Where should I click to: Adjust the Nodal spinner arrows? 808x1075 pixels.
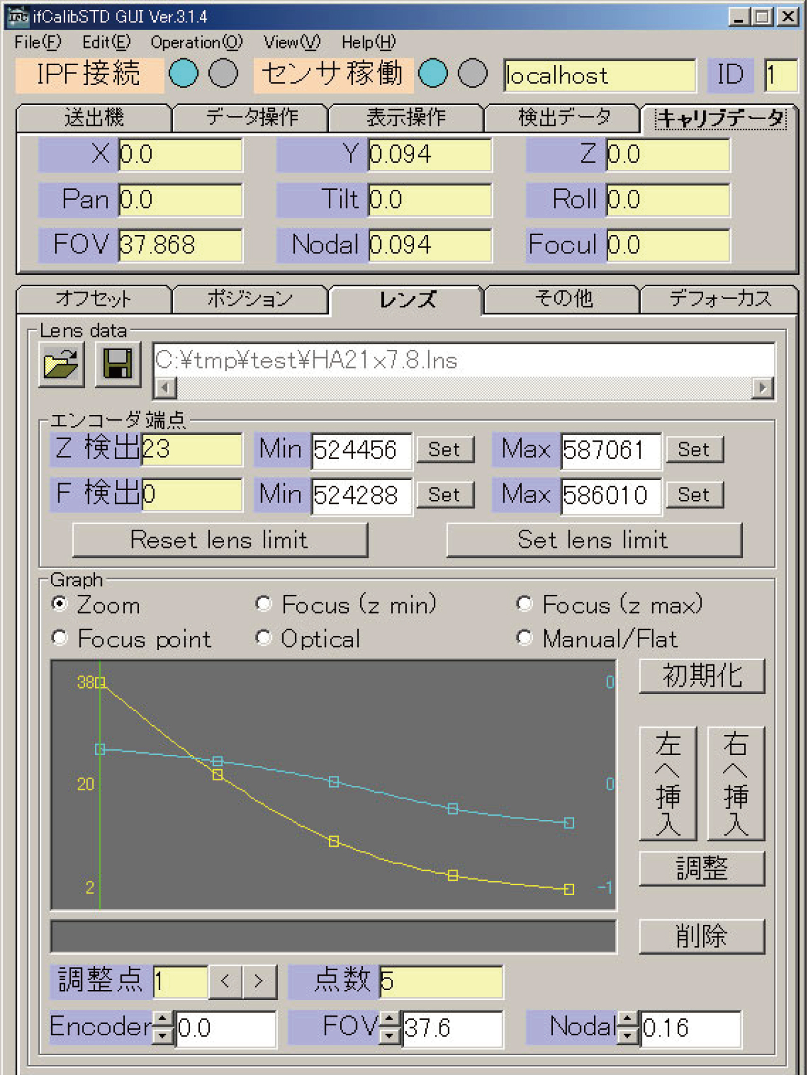(x=627, y=1027)
